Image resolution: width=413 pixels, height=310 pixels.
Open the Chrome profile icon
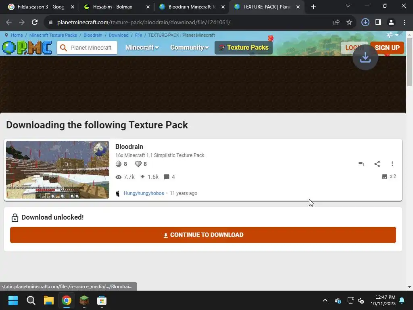pos(391,23)
